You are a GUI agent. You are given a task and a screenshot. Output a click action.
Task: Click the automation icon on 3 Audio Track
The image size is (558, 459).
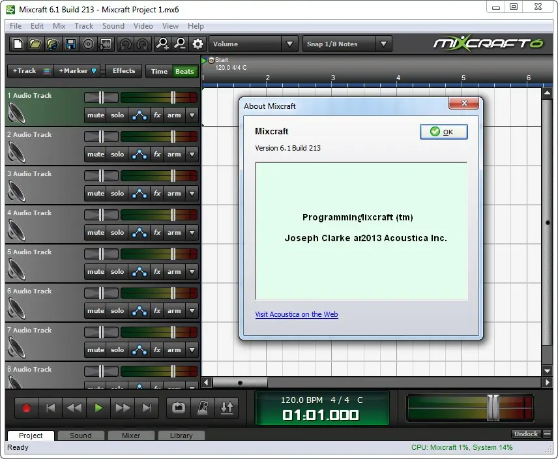pos(139,194)
